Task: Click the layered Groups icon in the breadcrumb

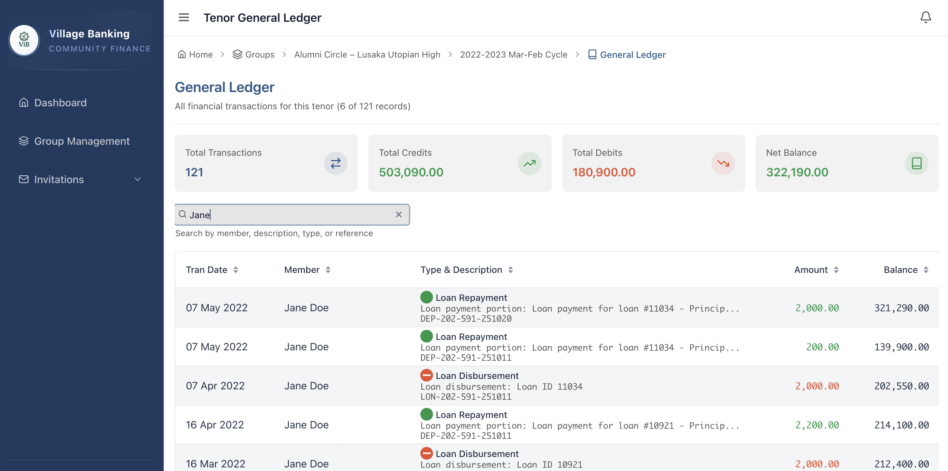Action: (x=237, y=54)
